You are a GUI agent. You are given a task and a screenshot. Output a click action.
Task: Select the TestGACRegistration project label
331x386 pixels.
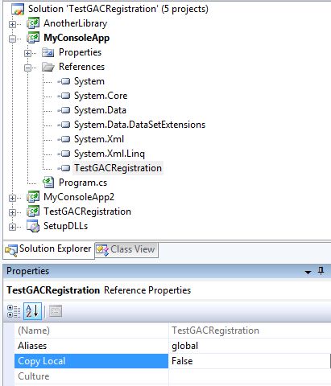pos(87,211)
